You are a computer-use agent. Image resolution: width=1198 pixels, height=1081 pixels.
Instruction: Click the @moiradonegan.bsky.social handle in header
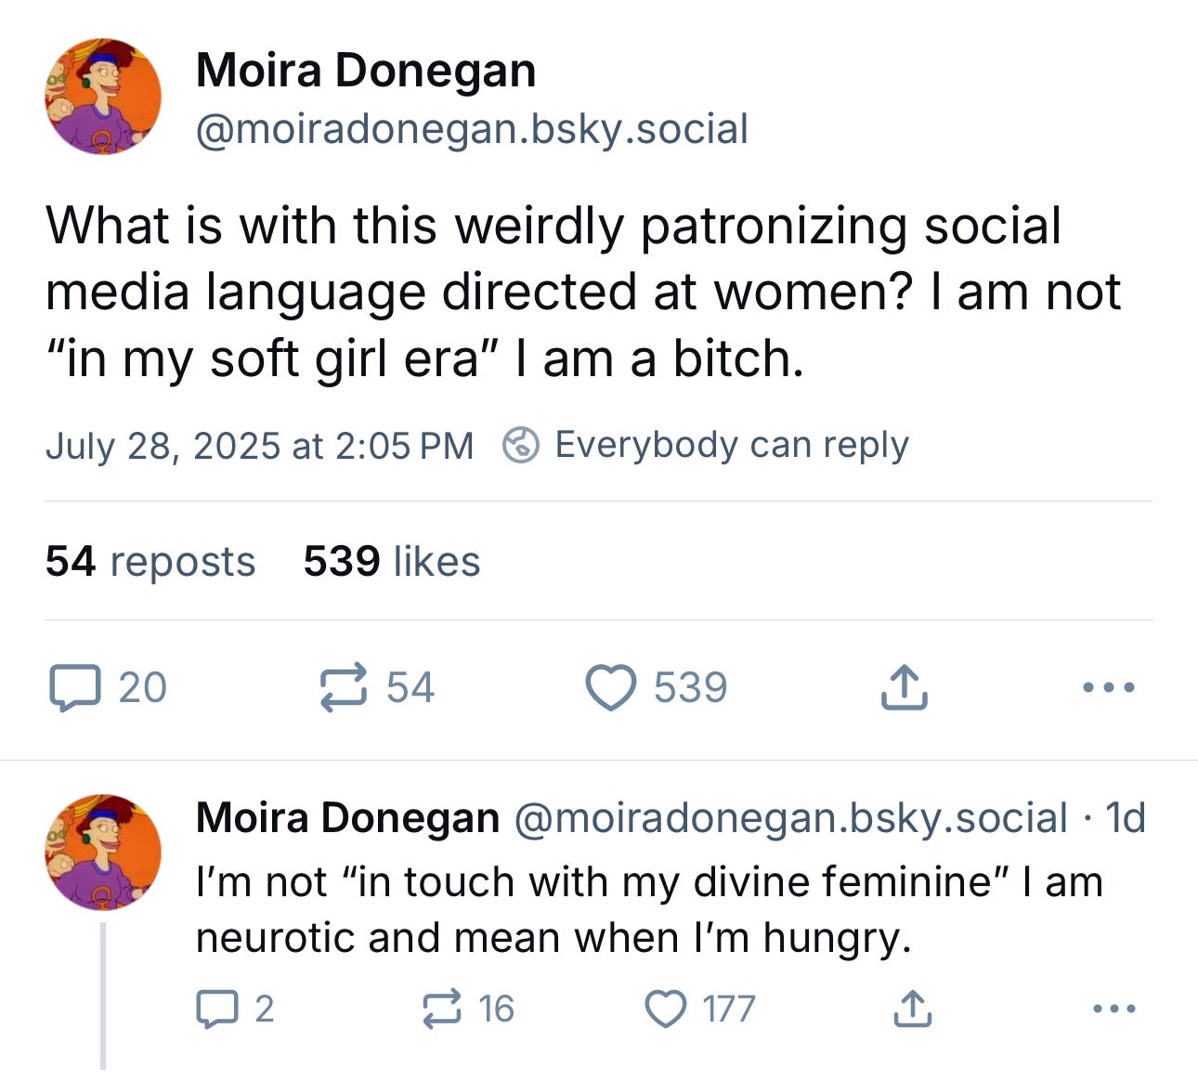tap(472, 129)
